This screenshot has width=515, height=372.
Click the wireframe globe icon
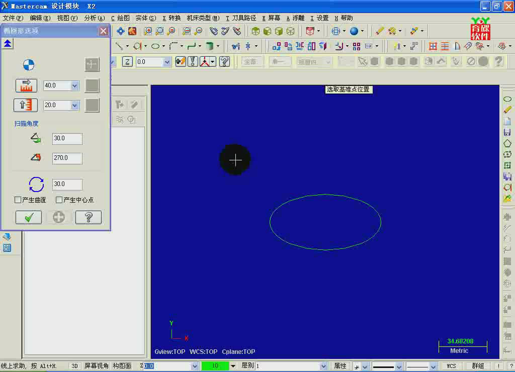[335, 31]
